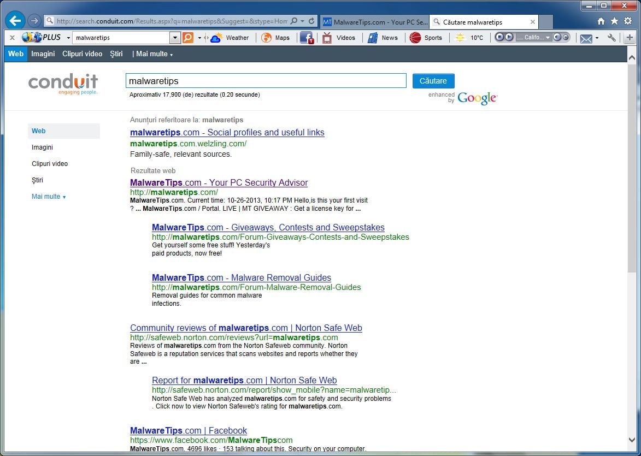Image resolution: width=641 pixels, height=456 pixels.
Task: Open the toolbar search button options arrow
Action: coord(199,38)
